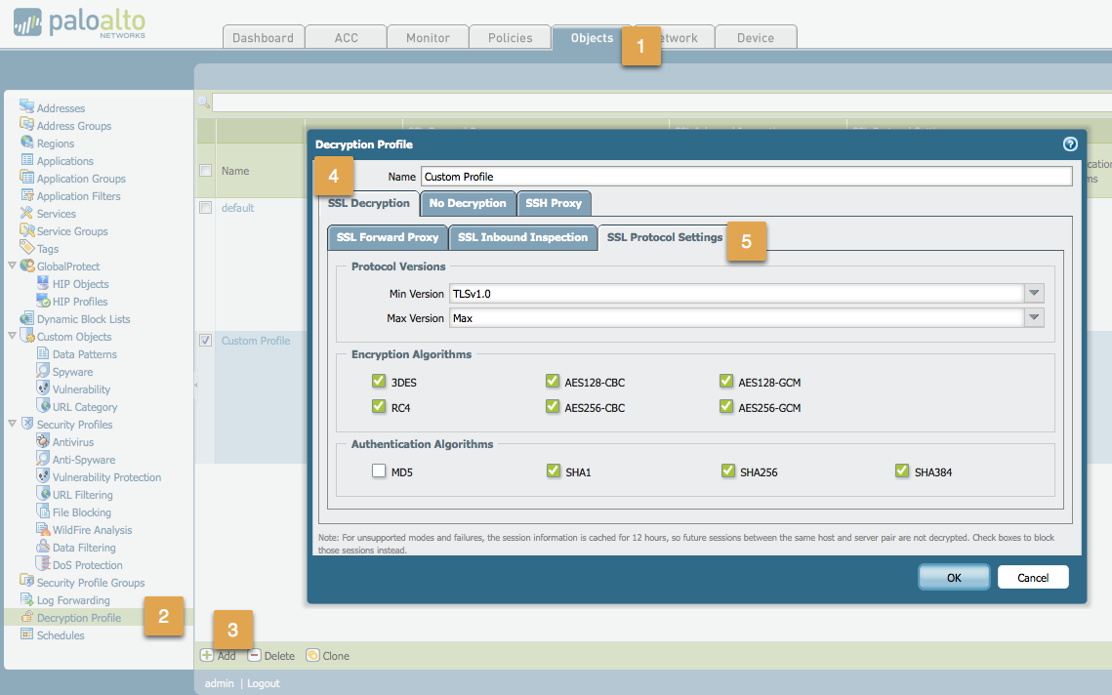Click the profile Name input field
The width and height of the screenshot is (1112, 695).
tap(746, 177)
